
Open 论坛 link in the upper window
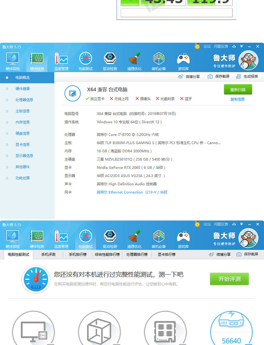click(207, 47)
